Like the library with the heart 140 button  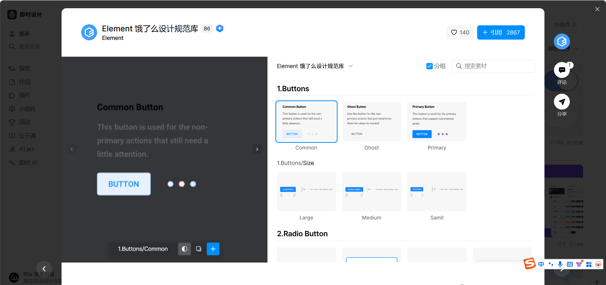pos(460,32)
